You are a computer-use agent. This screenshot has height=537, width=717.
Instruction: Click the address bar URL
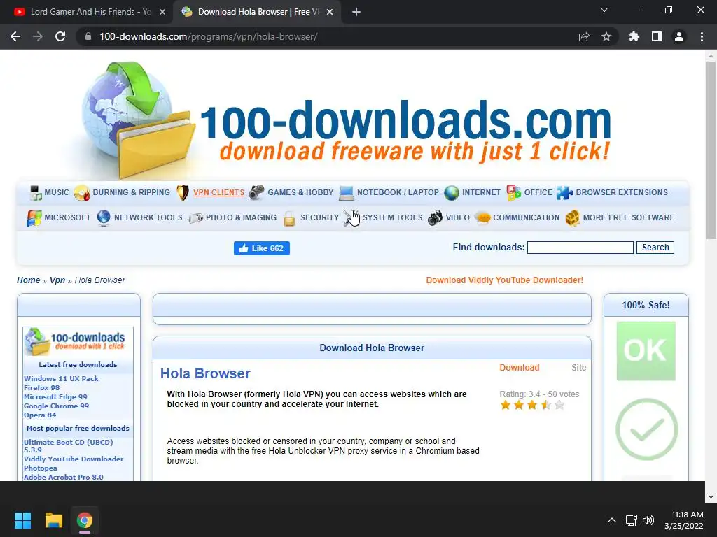[x=208, y=36]
